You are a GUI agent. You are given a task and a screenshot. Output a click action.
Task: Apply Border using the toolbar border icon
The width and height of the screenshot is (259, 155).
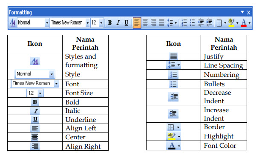pos(219,23)
